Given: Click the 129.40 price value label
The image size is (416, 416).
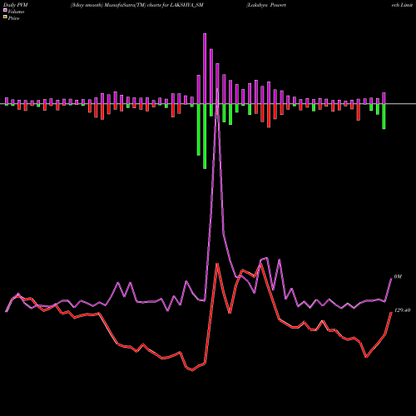Looking at the screenshot, I should coord(402,310).
